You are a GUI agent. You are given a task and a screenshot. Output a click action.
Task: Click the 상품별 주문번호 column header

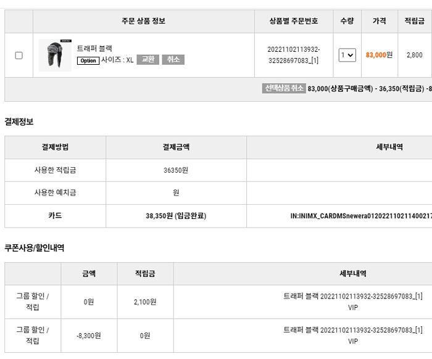pos(294,21)
